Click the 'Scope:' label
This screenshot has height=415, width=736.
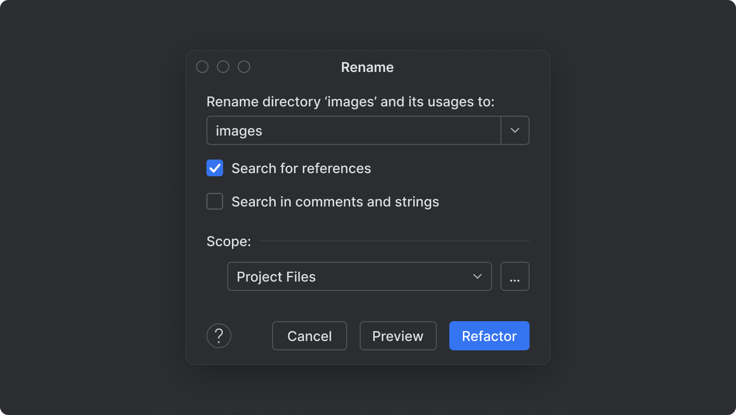pyautogui.click(x=229, y=241)
